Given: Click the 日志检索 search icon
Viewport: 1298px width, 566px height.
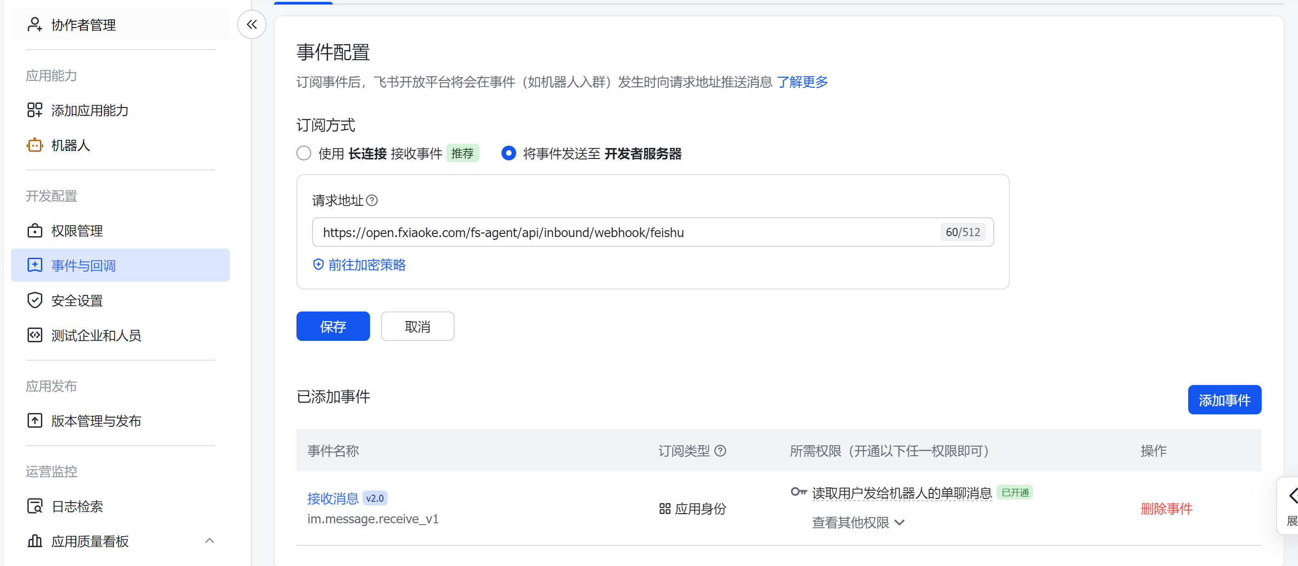Looking at the screenshot, I should (35, 506).
